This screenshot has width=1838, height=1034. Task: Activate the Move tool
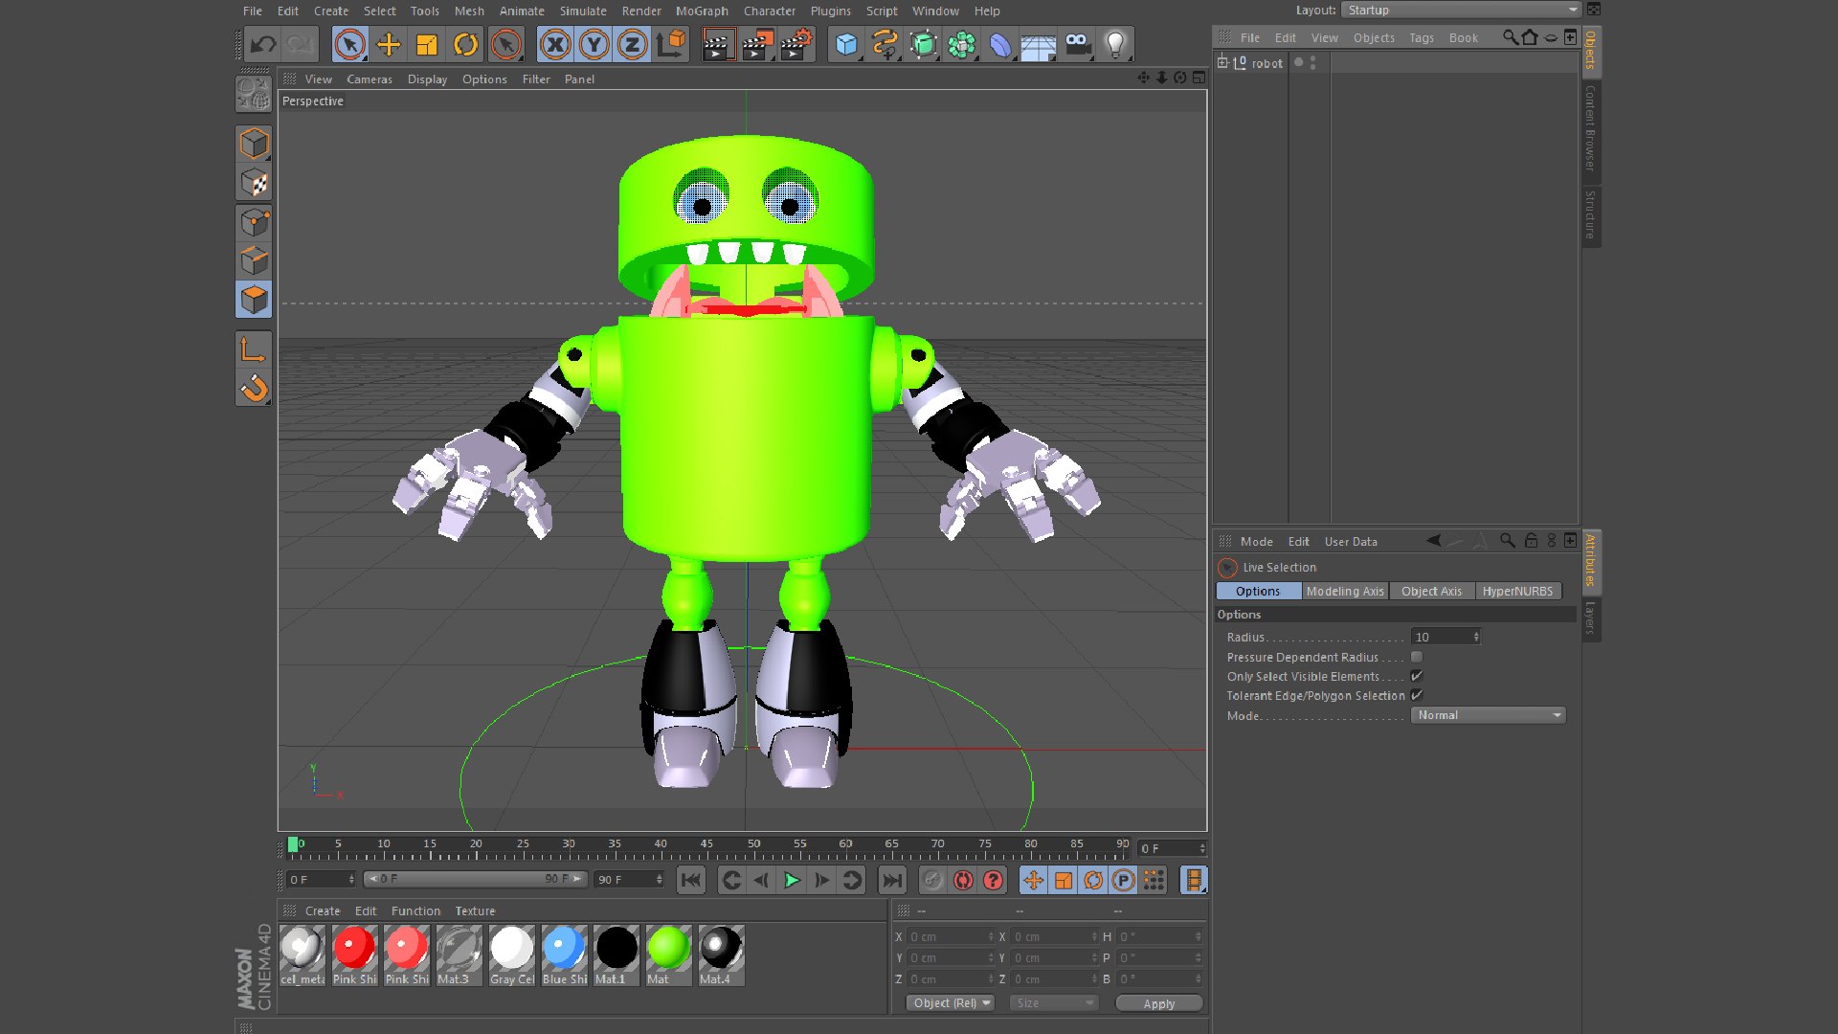389,44
